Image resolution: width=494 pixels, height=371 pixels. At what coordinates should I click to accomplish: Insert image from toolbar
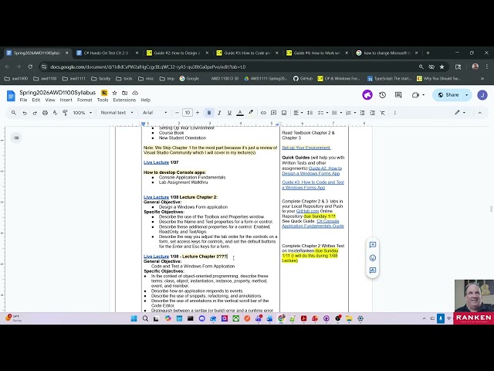point(284,113)
